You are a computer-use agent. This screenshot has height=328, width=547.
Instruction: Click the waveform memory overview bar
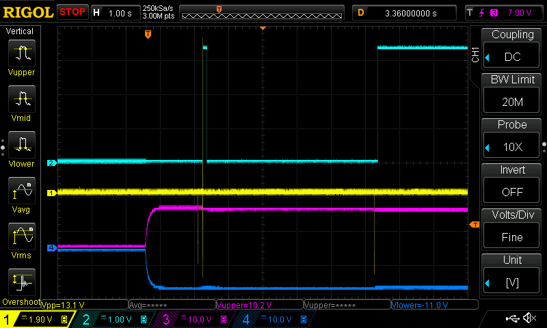[x=262, y=13]
